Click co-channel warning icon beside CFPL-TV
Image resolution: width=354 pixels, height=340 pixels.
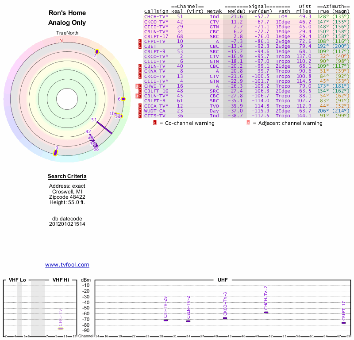(x=140, y=41)
